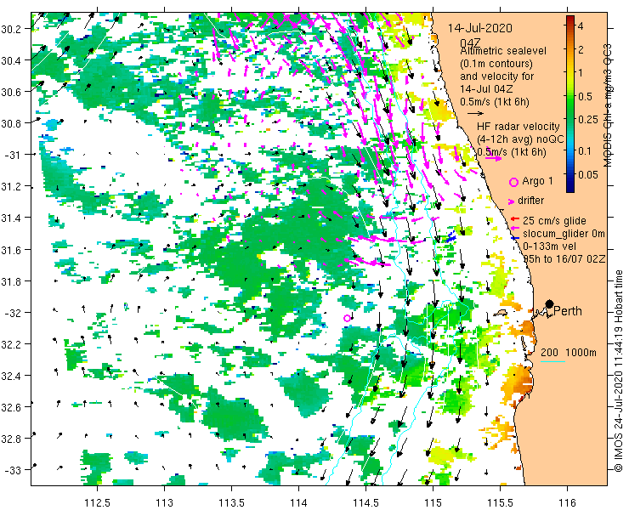Click the magenta HF radar scale arrow
This screenshot has height=510, width=629.
(493, 158)
